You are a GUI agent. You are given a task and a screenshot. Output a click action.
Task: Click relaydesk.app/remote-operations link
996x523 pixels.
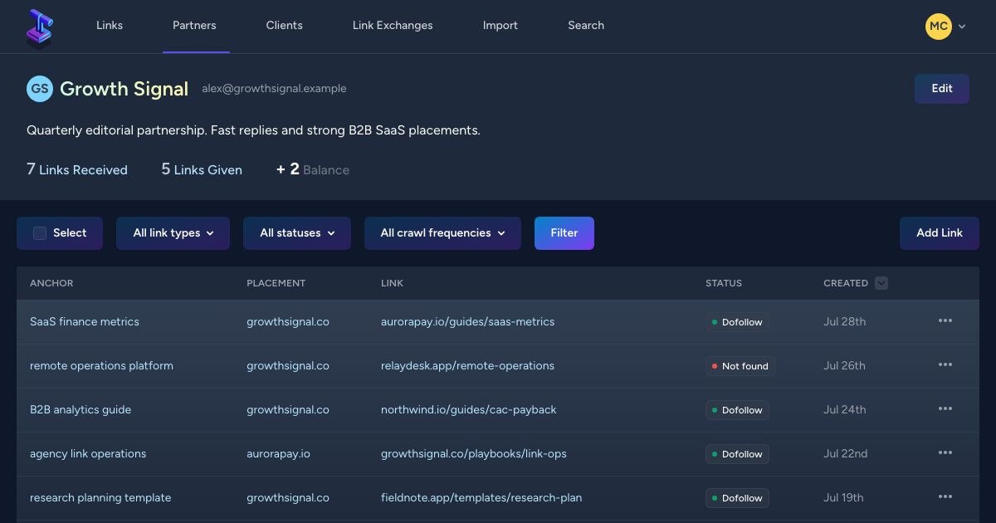pyautogui.click(x=467, y=365)
